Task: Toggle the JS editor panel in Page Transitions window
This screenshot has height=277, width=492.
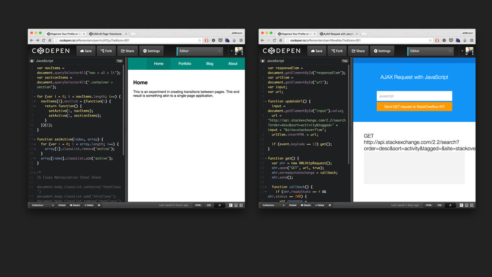Action: click(220, 205)
